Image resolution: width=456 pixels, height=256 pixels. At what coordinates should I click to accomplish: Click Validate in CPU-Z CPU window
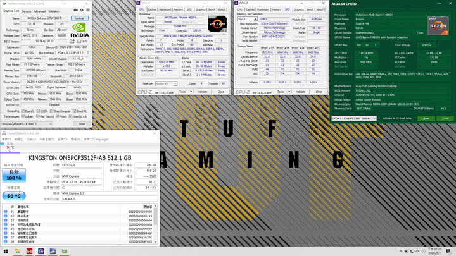pyautogui.click(x=203, y=92)
